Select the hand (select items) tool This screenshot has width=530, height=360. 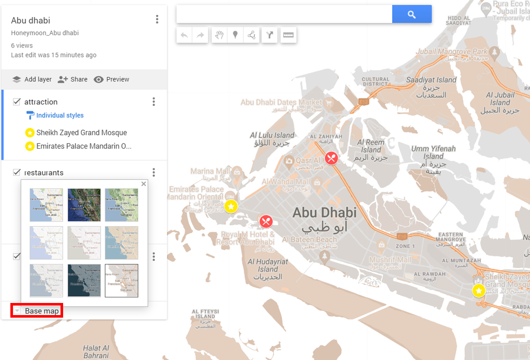click(219, 35)
